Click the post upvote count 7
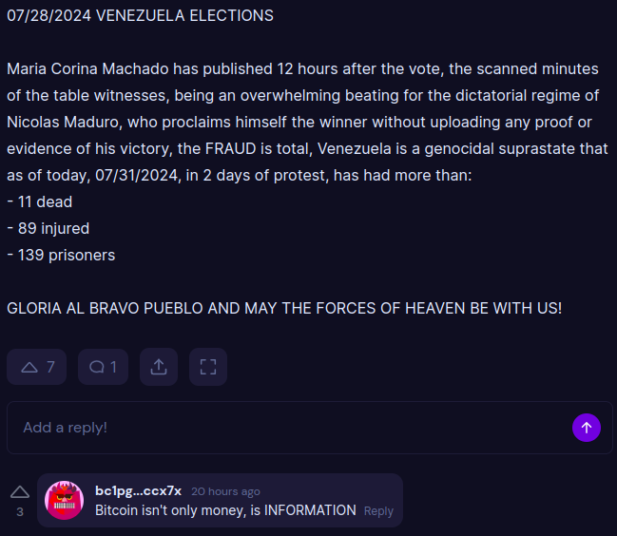 pos(50,367)
